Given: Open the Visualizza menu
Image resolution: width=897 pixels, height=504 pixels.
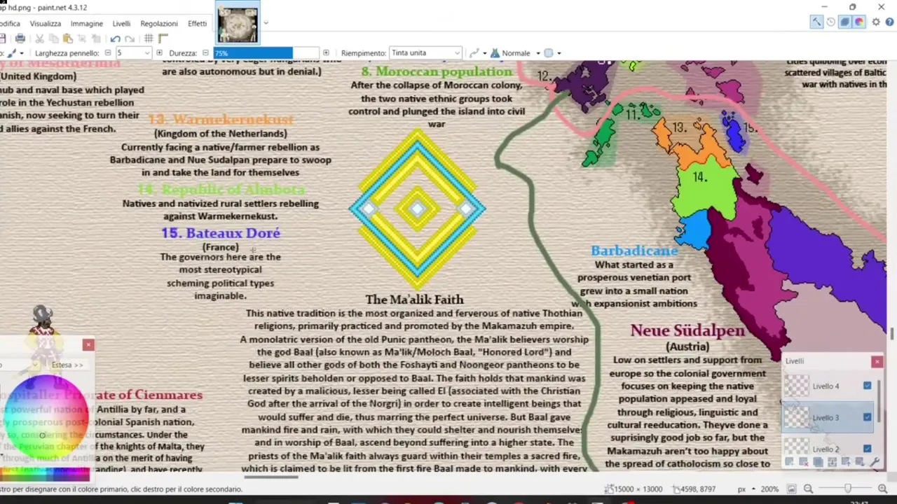Looking at the screenshot, I should click(x=45, y=23).
